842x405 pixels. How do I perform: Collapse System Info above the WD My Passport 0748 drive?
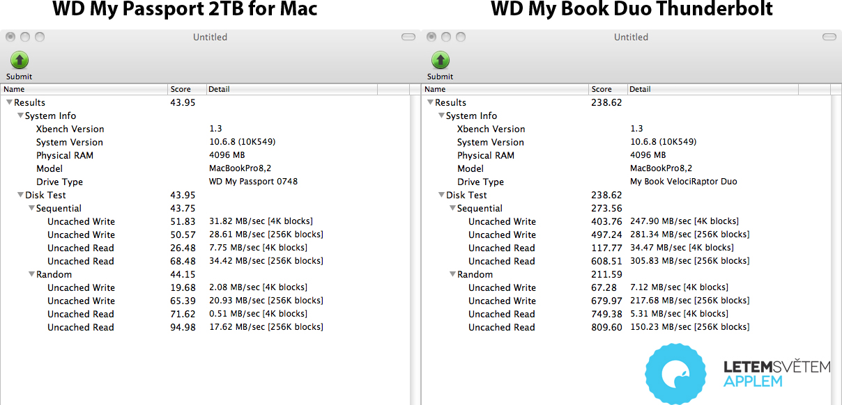point(20,116)
